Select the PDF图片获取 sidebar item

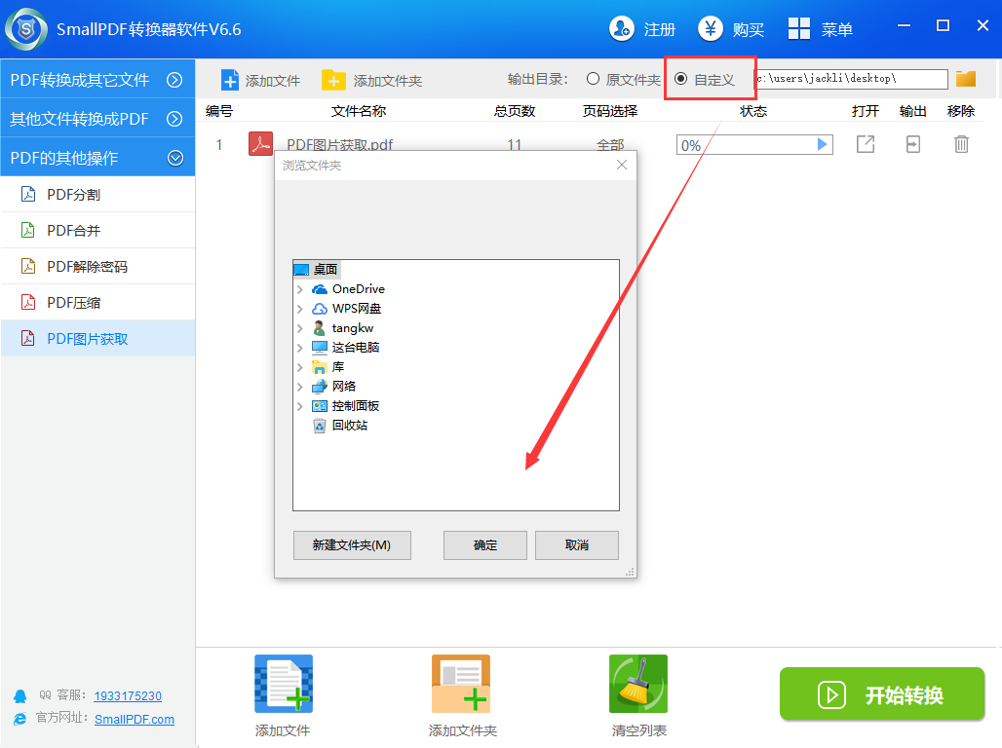pos(97,339)
